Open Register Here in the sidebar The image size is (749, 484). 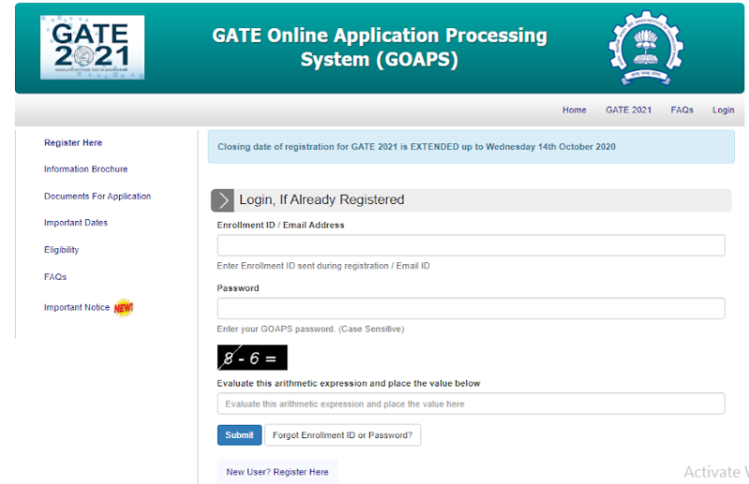click(73, 143)
